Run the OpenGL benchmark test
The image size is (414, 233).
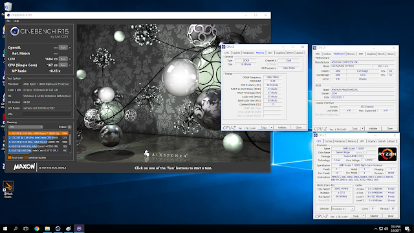63,48
